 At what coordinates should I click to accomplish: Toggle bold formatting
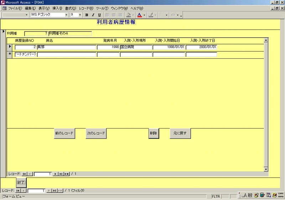pyautogui.click(x=87, y=15)
